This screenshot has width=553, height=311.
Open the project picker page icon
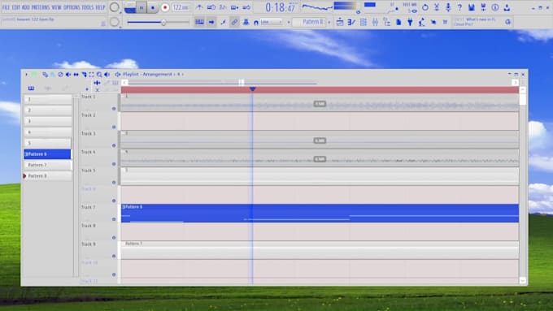click(398, 22)
